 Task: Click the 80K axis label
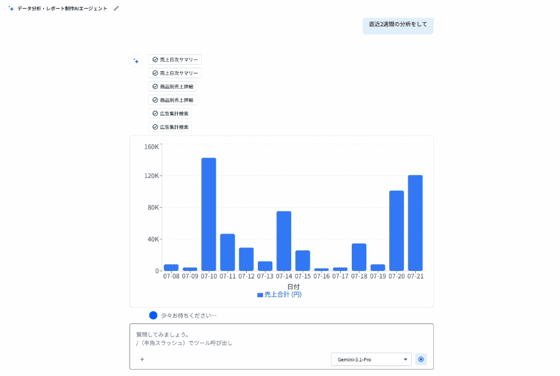tap(153, 208)
